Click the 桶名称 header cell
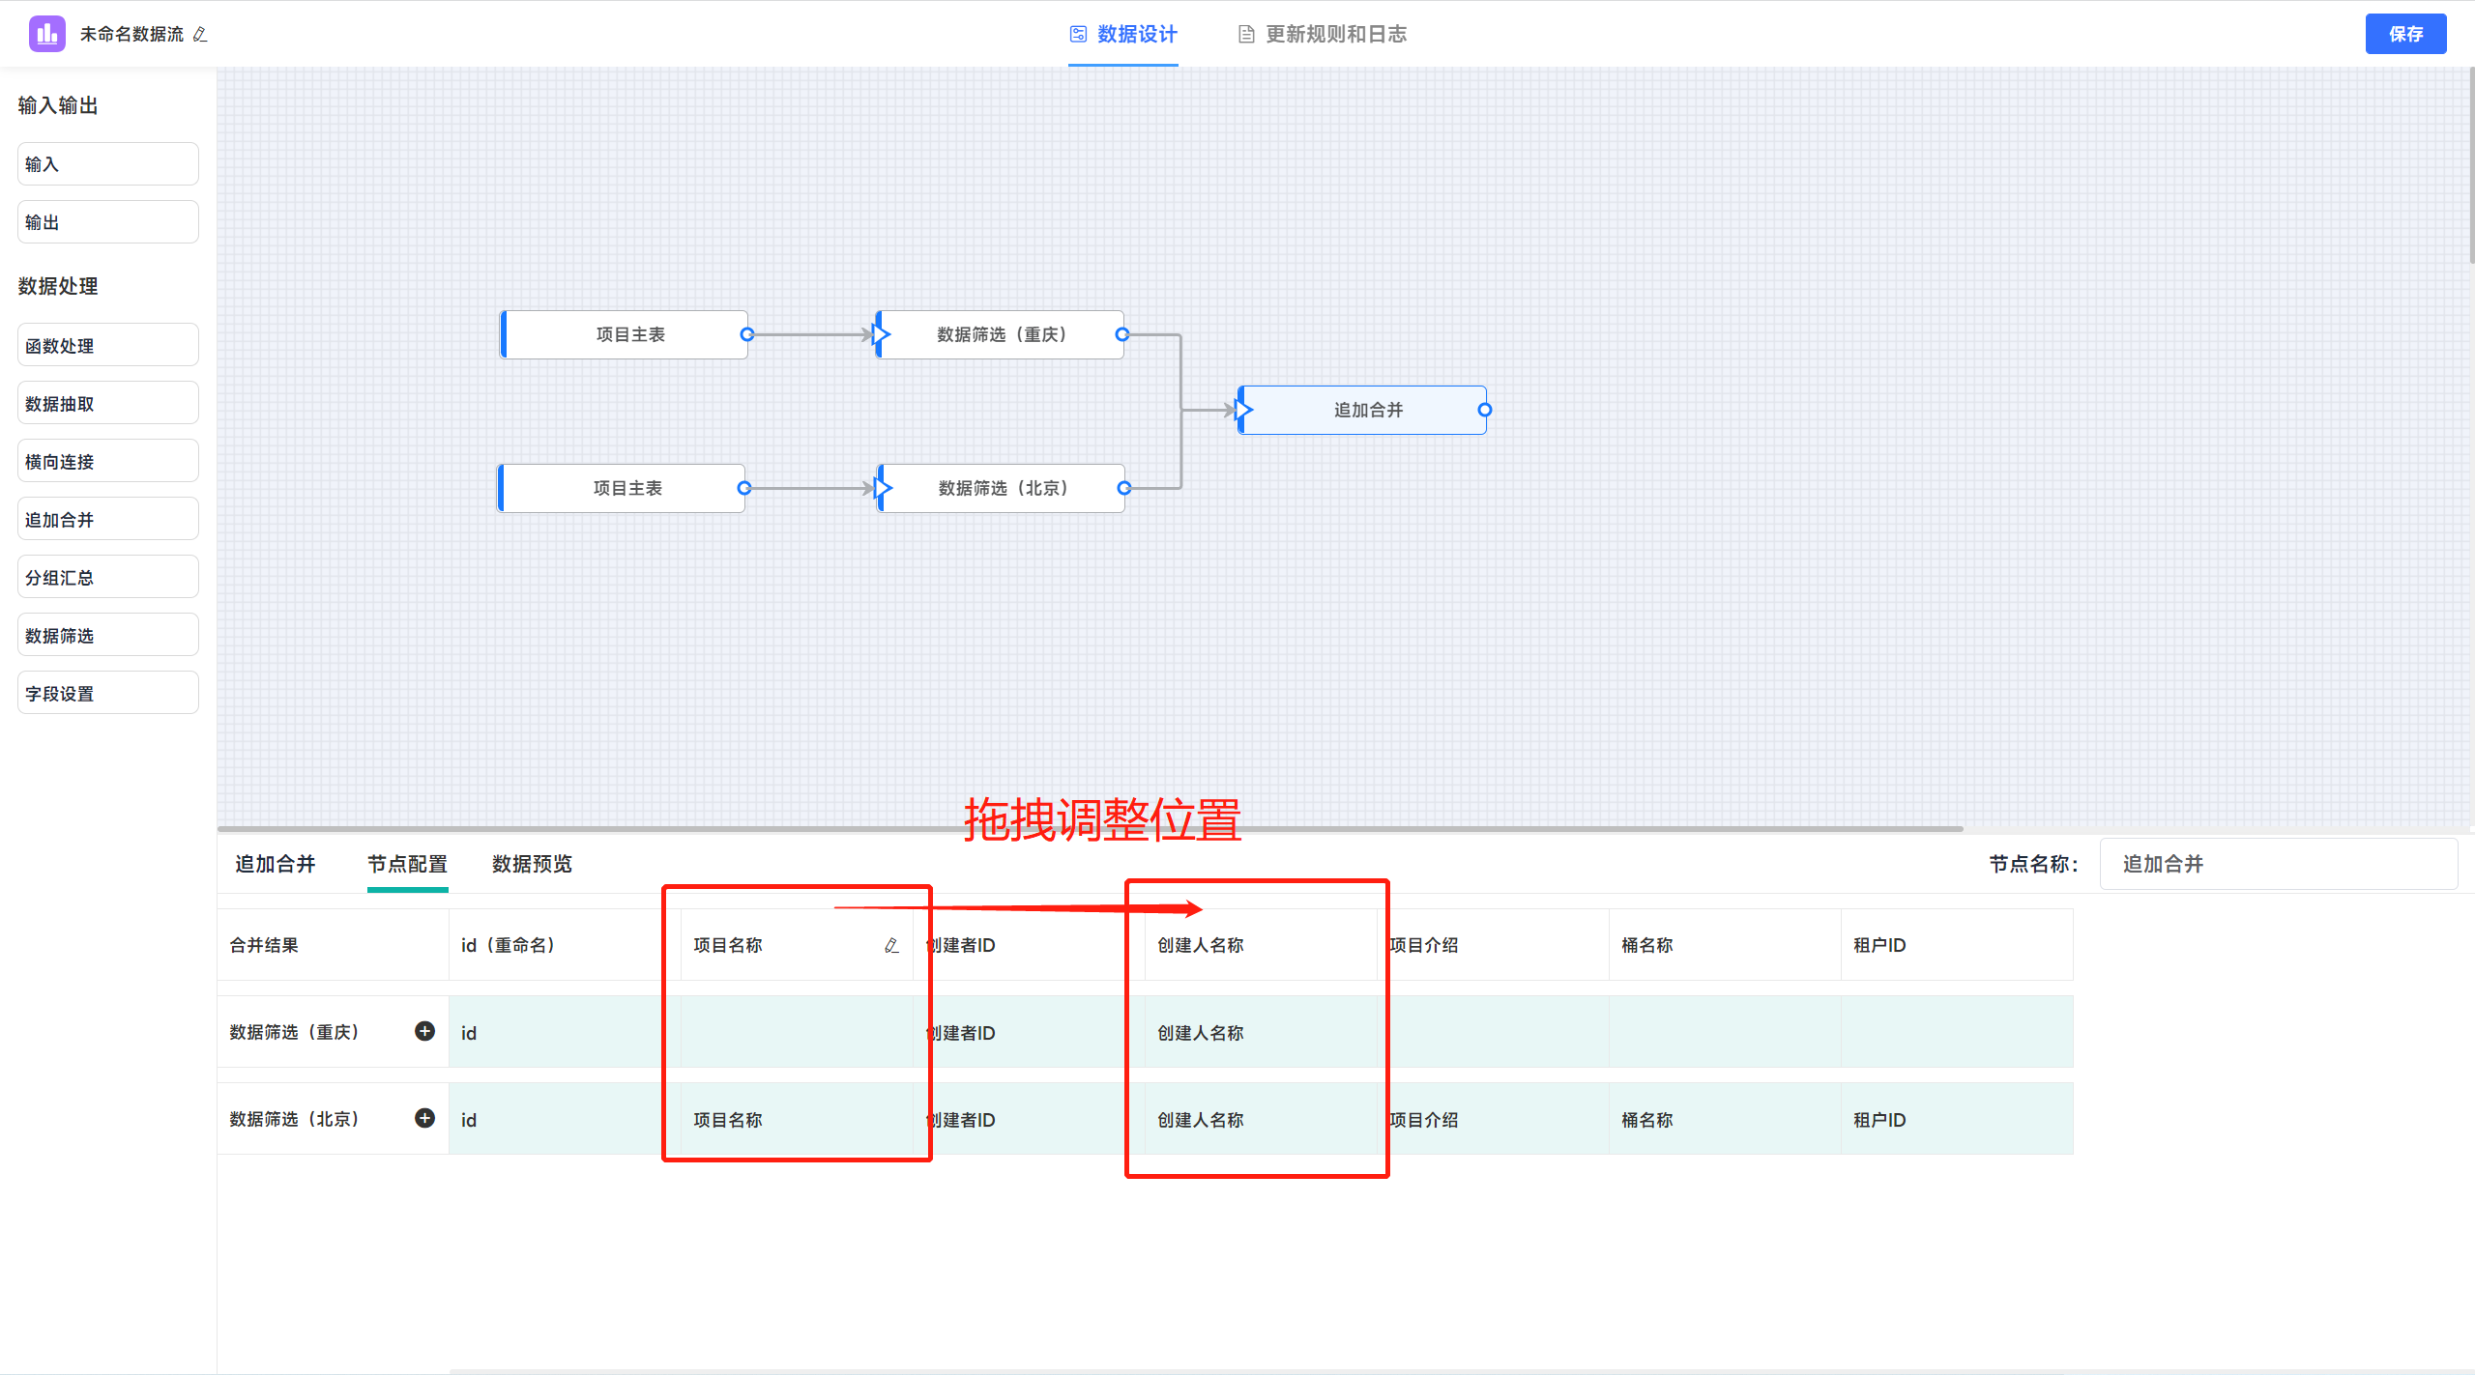This screenshot has width=2475, height=1375. click(1725, 945)
